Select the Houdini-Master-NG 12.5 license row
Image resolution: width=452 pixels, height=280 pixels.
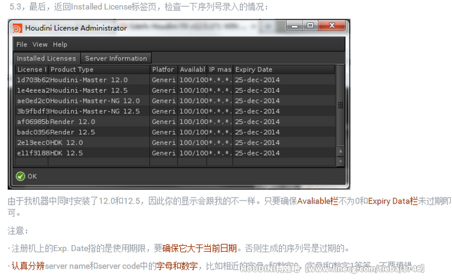click(175, 111)
